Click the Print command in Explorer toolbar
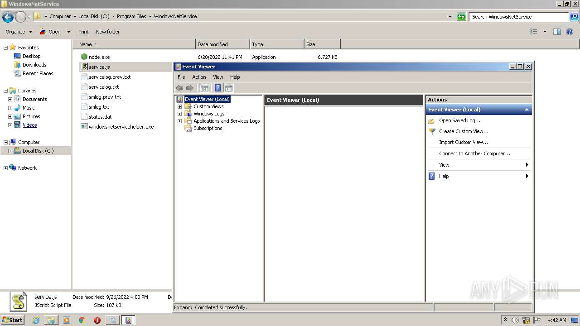 [x=83, y=32]
